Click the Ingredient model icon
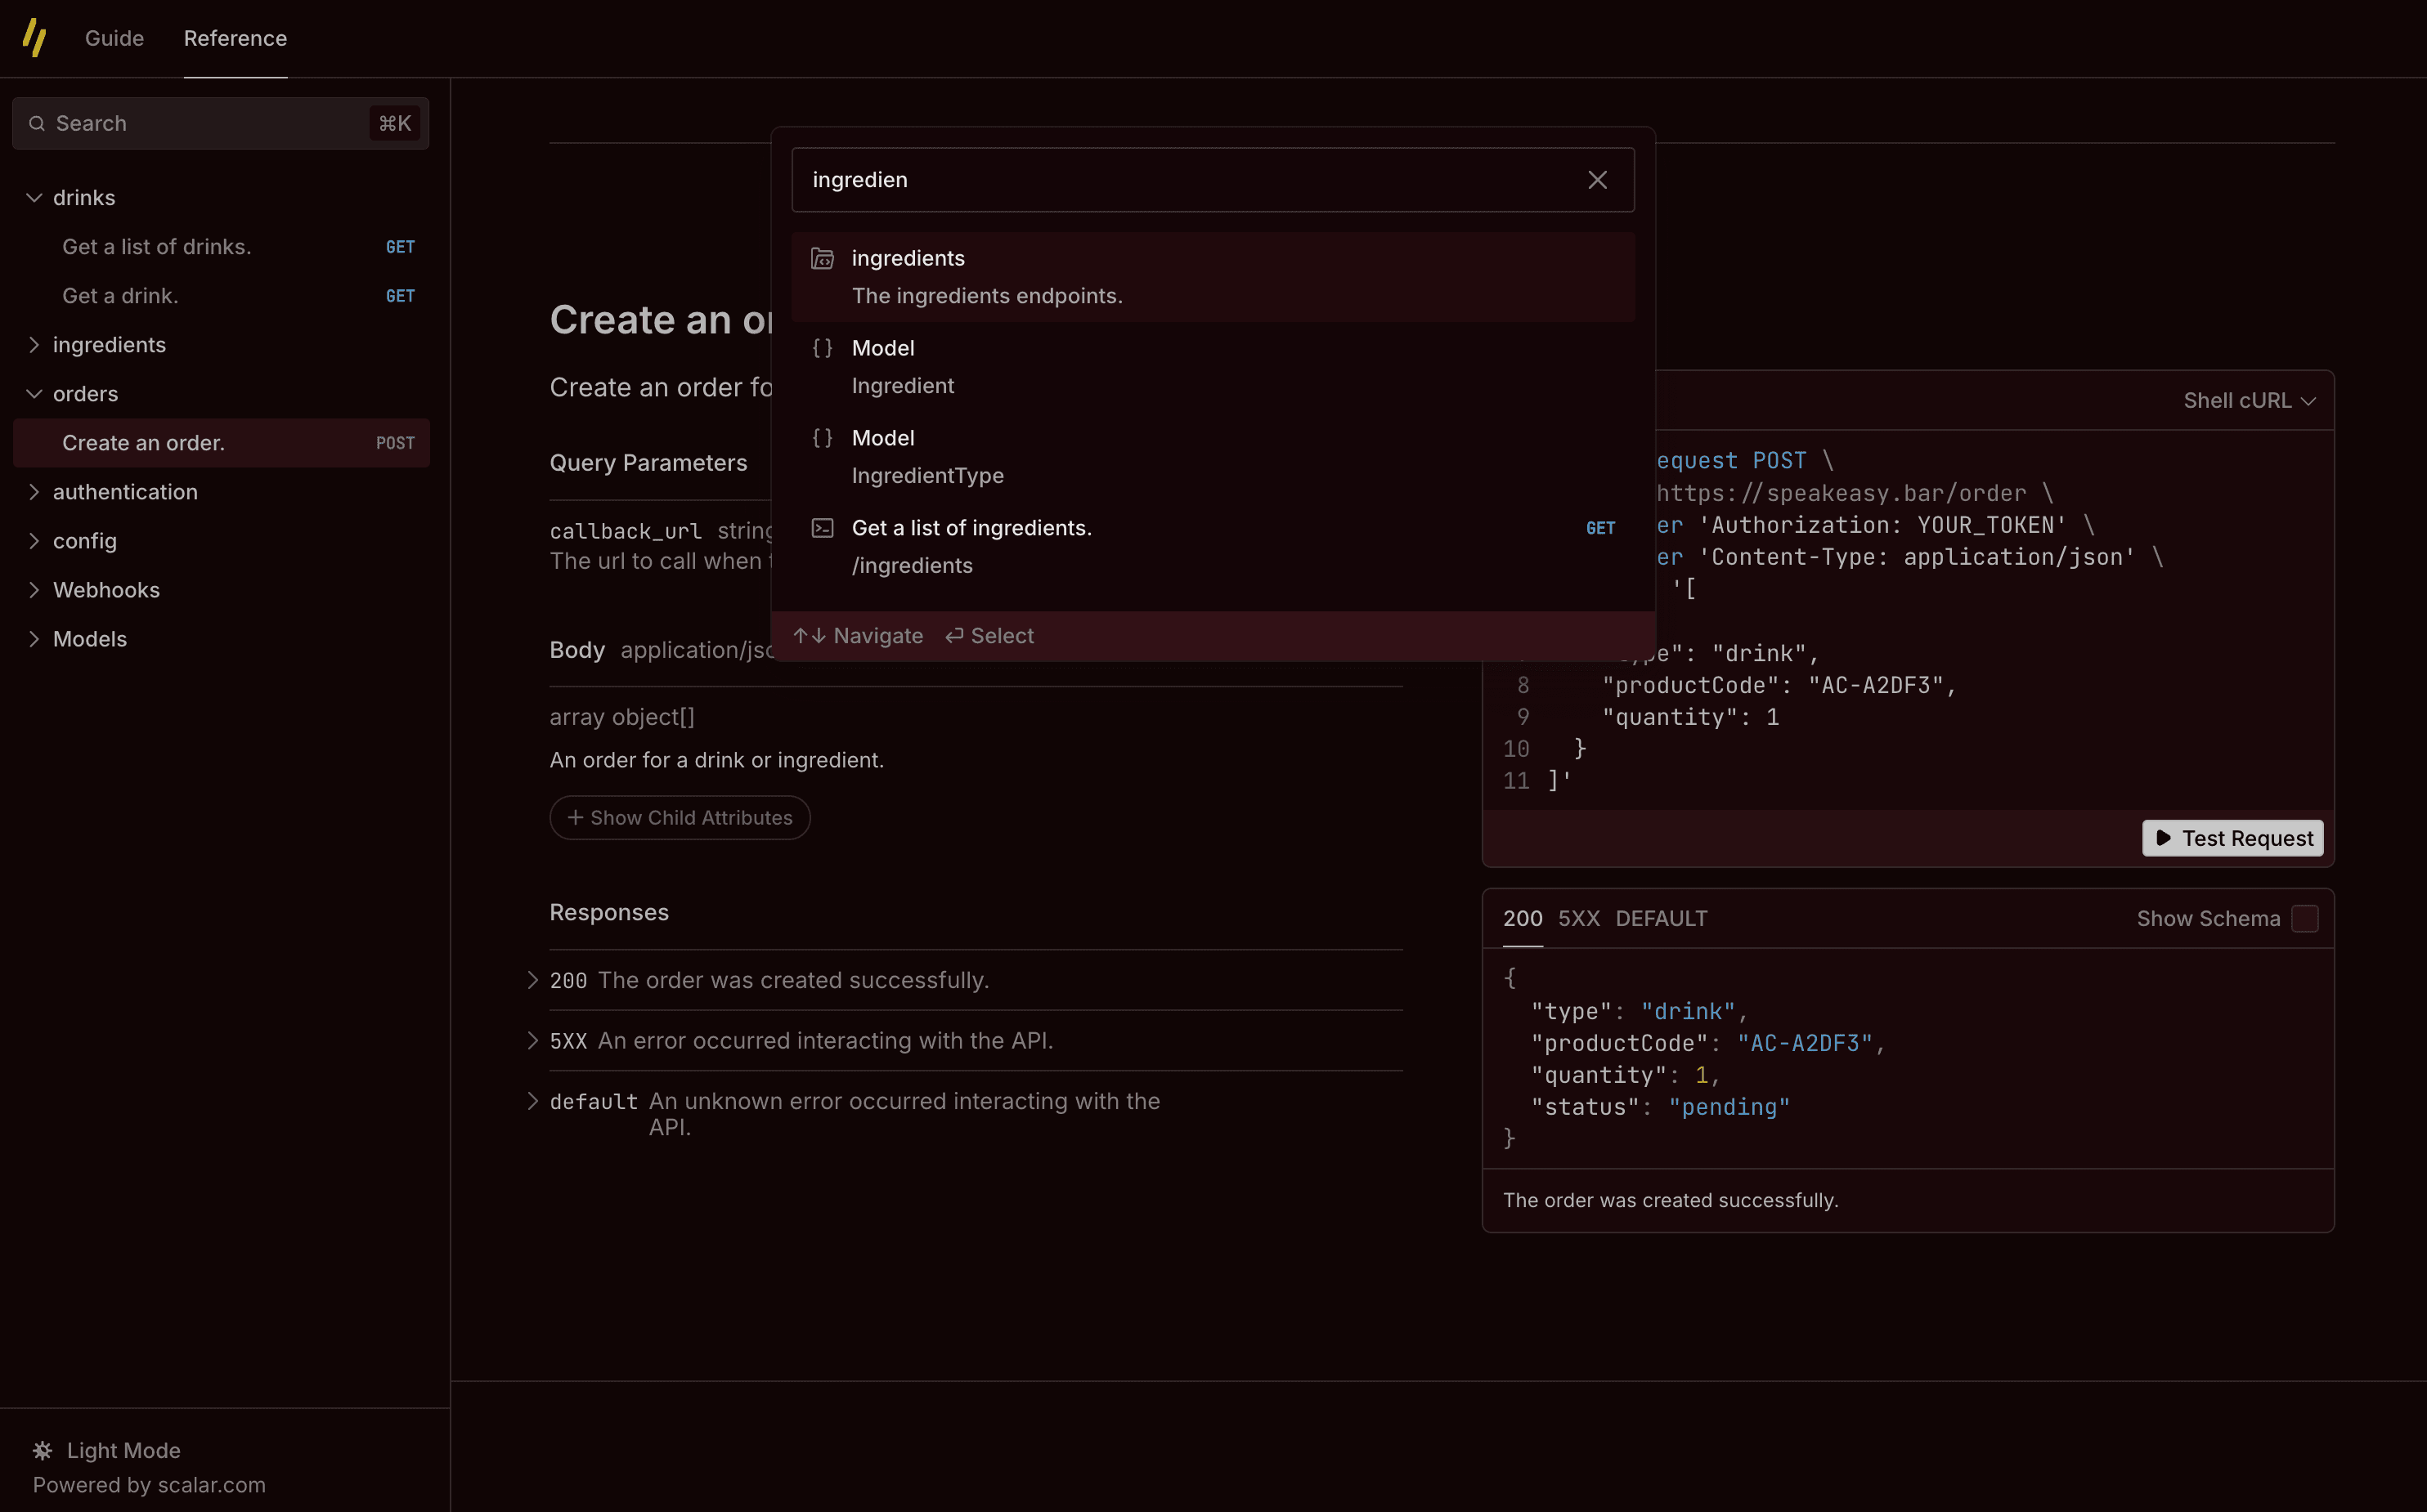This screenshot has height=1512, width=2427. [823, 347]
